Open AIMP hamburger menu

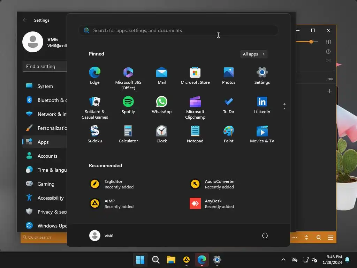click(x=331, y=237)
